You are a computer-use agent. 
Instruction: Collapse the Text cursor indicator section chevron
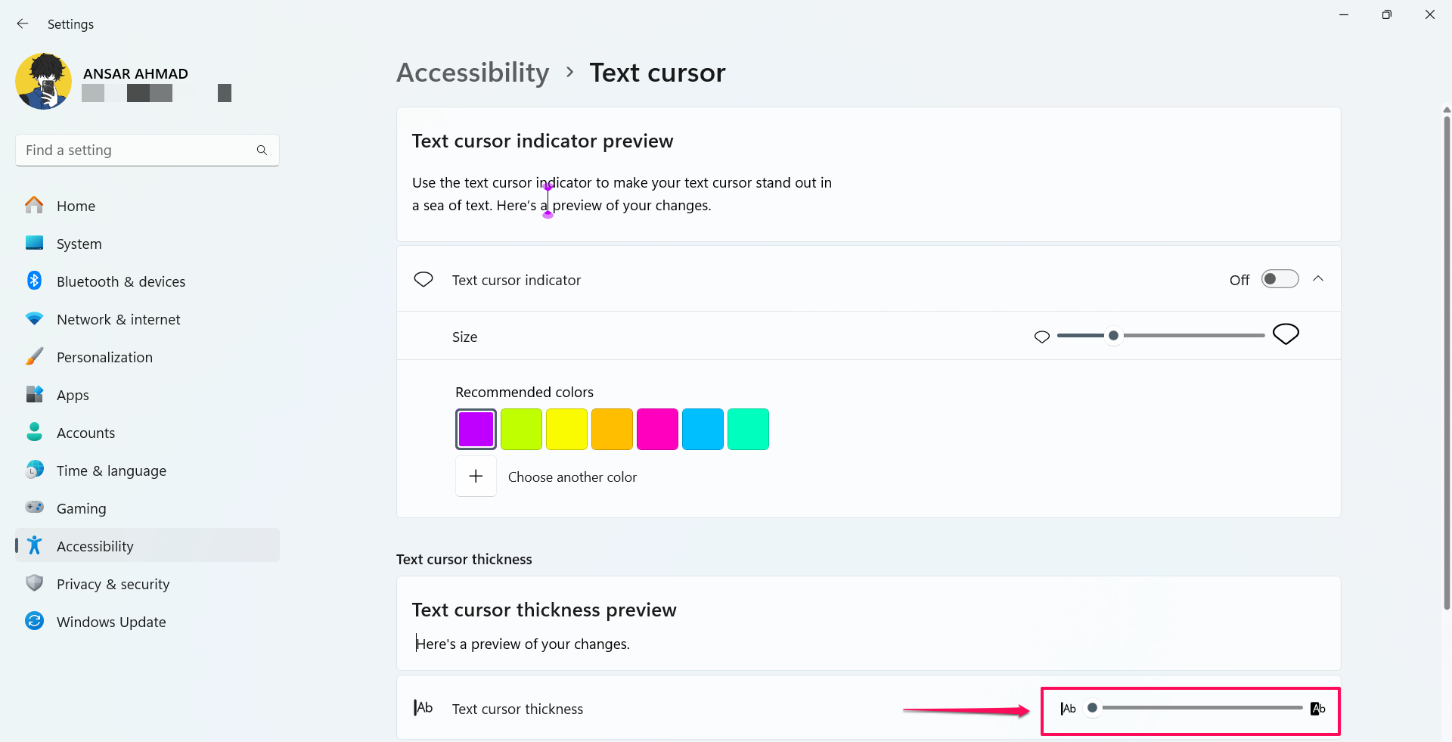point(1318,279)
